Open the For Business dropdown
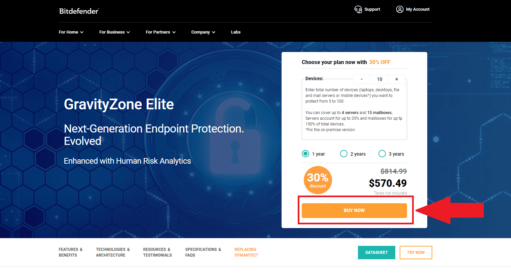 point(114,32)
